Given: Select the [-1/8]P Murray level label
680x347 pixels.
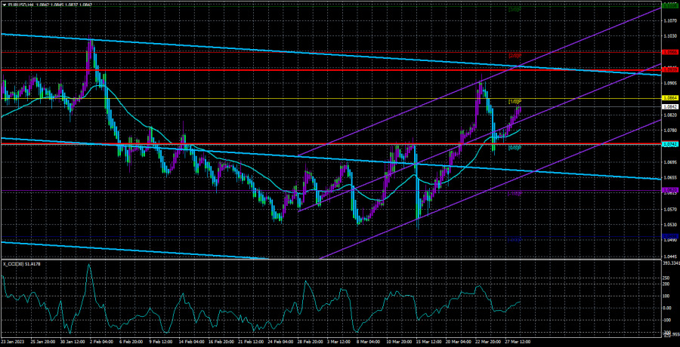Looking at the screenshot, I should pyautogui.click(x=515, y=194).
